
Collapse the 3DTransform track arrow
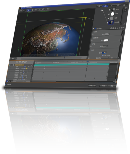[12, 65]
